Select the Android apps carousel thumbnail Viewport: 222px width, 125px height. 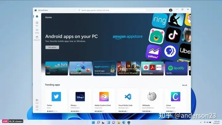point(105,69)
